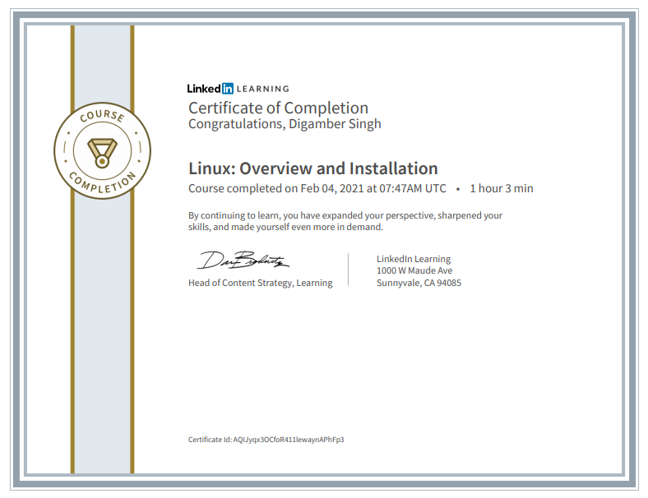Click the "Sunnyvale, CA 94085" text

419,283
